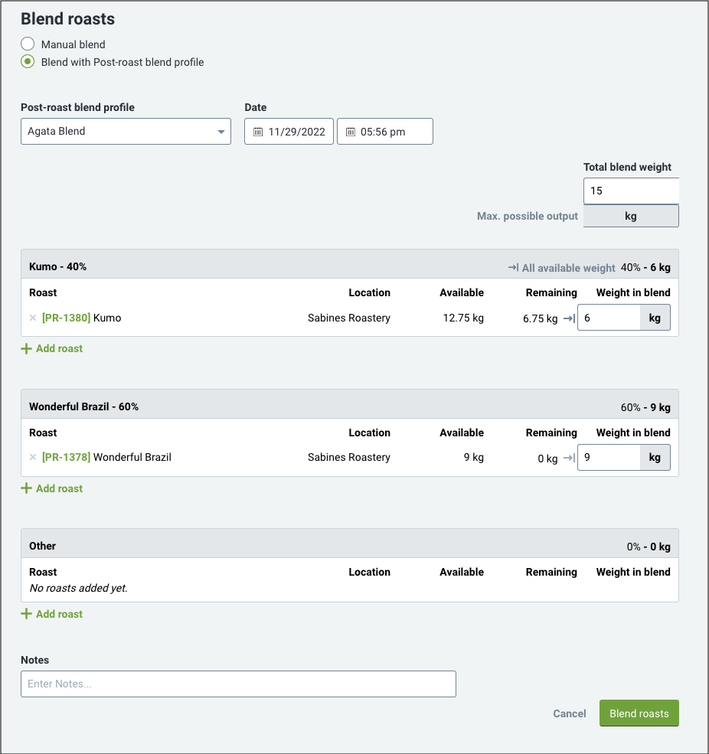The width and height of the screenshot is (709, 754).
Task: Open the PR-1380 roast link
Action: [x=67, y=318]
